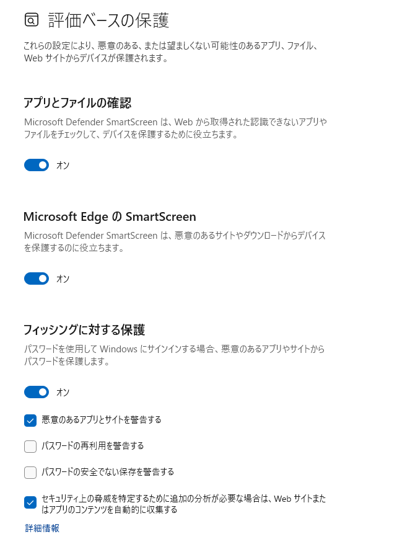Turn off the アプリとファイルの確認 toggle
410x557 pixels.
[37, 165]
